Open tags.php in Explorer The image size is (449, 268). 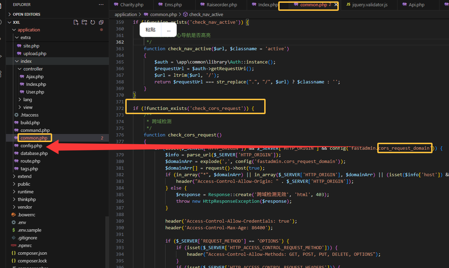tap(29, 169)
